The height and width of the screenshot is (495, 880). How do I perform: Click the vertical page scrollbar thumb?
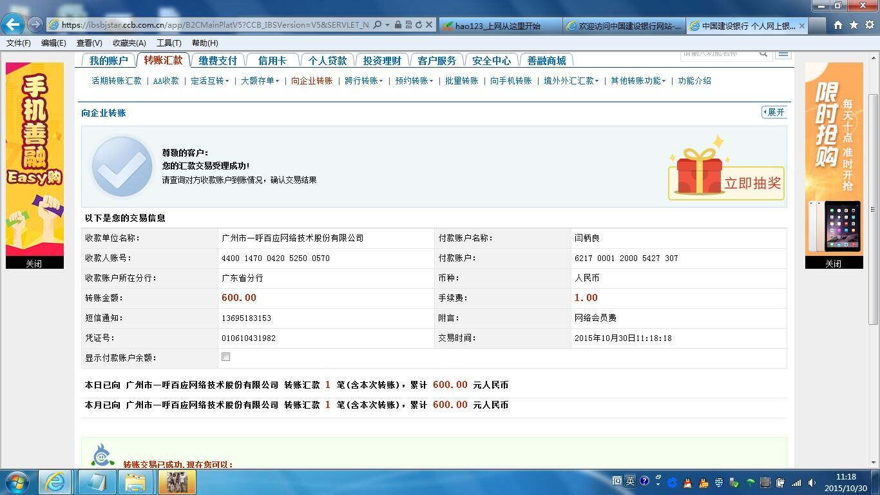click(874, 209)
